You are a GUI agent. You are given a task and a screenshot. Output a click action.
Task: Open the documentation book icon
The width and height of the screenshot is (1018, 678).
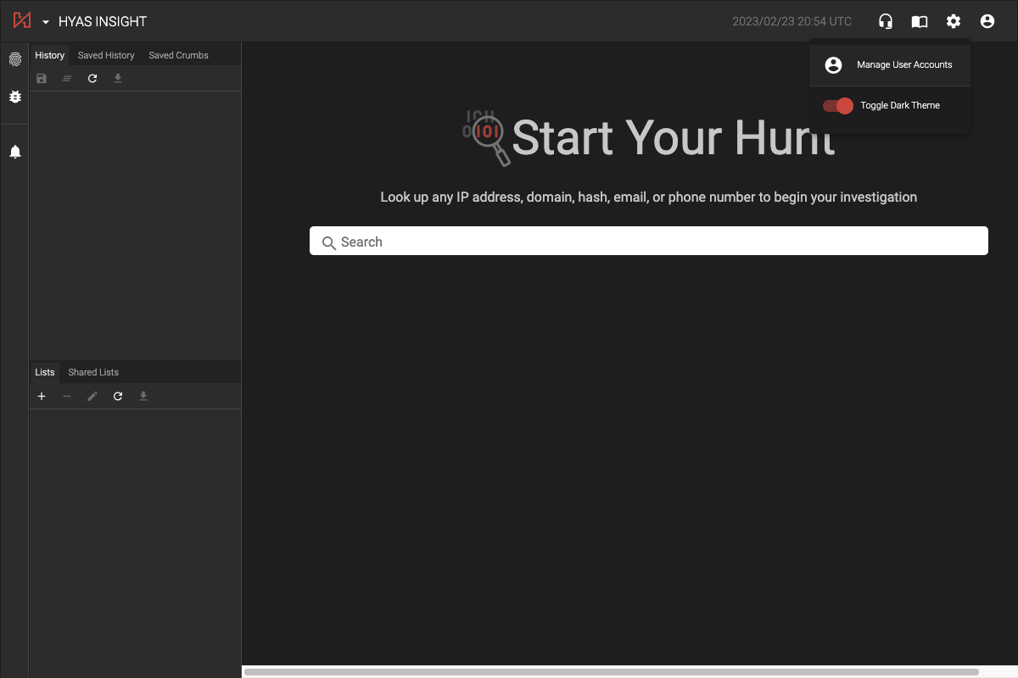919,21
